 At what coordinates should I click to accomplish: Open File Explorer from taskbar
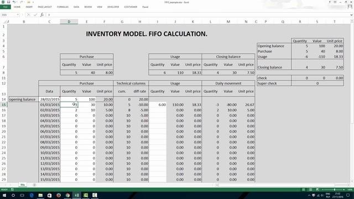(x=40, y=195)
